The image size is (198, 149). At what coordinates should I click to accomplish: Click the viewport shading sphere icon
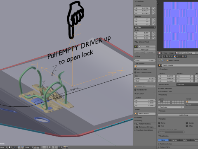coord(9,147)
